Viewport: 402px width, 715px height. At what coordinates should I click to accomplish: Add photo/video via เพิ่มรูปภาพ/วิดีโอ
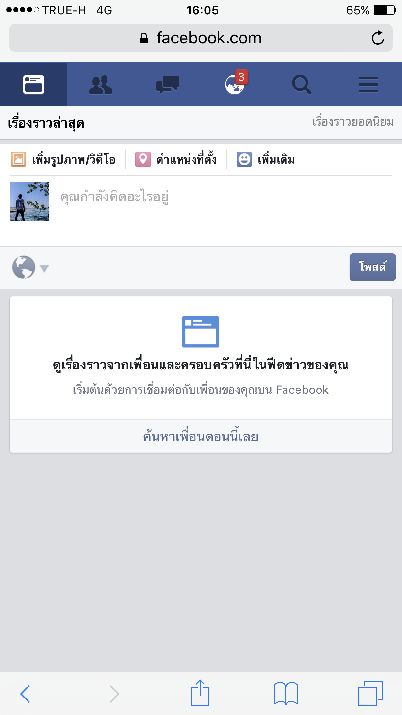[x=63, y=159]
